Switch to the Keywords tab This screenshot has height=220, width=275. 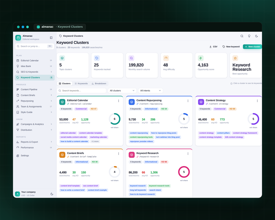(81, 84)
